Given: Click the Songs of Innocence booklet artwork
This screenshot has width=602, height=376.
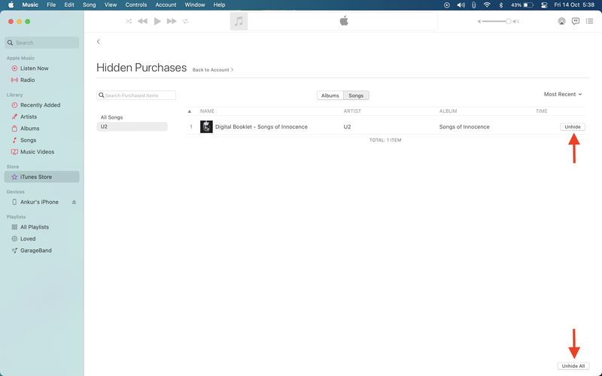Looking at the screenshot, I should 206,126.
